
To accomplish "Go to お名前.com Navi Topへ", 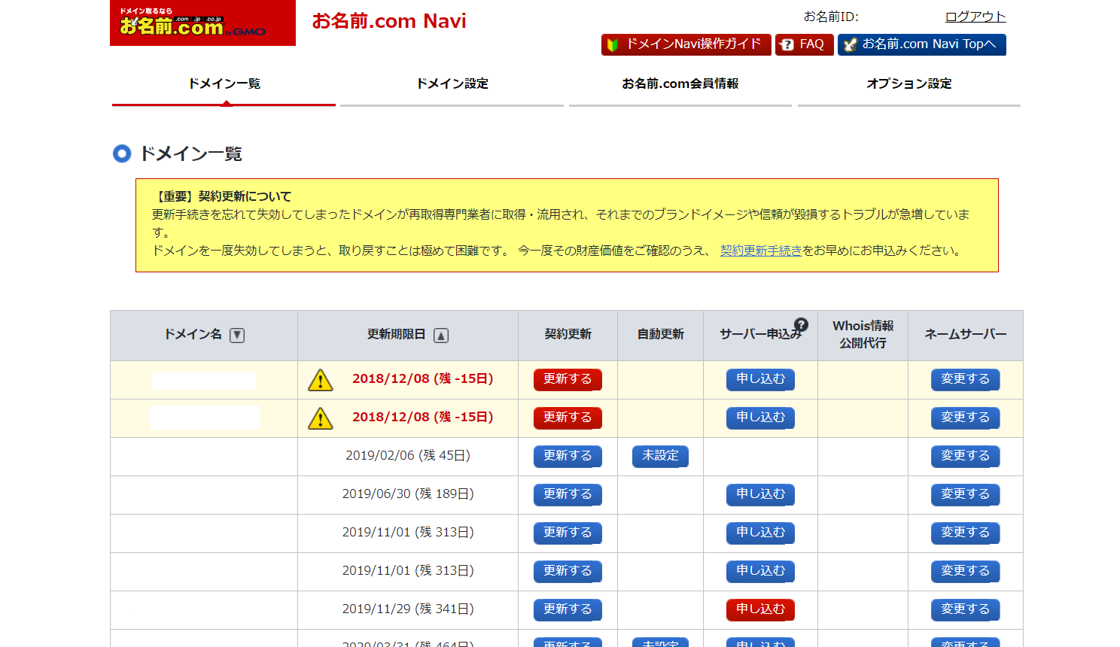I will coord(921,44).
